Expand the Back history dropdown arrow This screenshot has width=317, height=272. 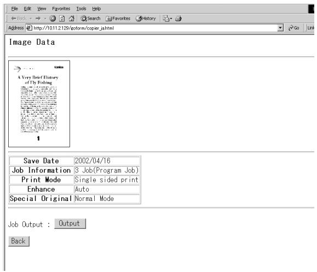(31, 19)
